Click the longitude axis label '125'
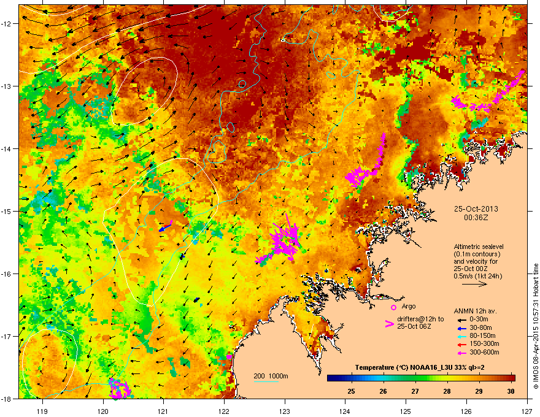540x417 pixels. click(x=406, y=411)
